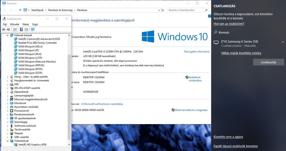Click the Telepek battery category icon
This screenshot has height=151, width=286.
point(12,134)
